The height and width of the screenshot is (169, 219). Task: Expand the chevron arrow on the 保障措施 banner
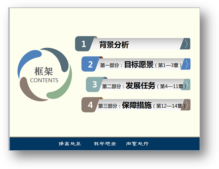pyautogui.click(x=186, y=105)
